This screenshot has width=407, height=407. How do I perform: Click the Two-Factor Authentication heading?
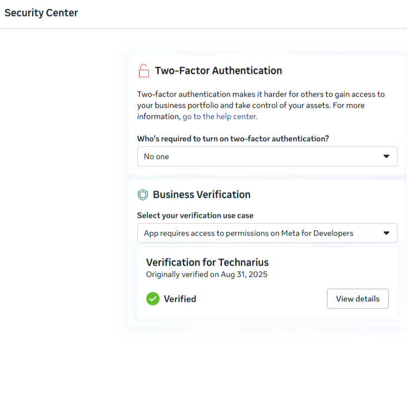(219, 71)
